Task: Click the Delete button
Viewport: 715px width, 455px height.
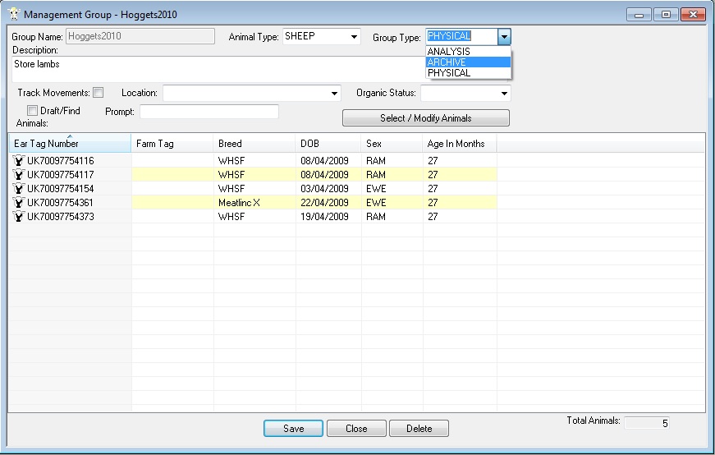Action: (419, 429)
